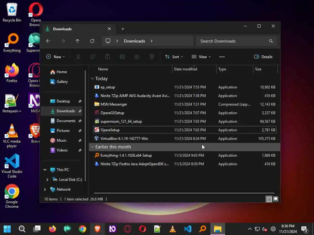Close the Downloads tab
314x235 pixels.
coord(109,29)
